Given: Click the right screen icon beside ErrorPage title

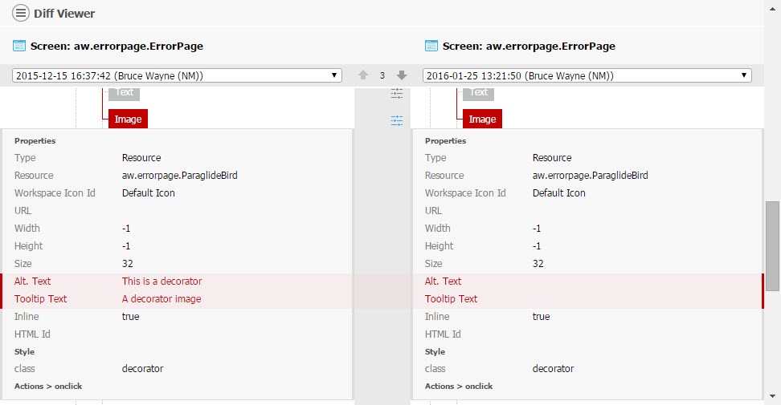Looking at the screenshot, I should (431, 47).
